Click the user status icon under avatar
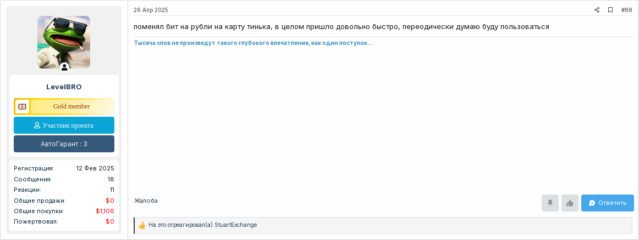This screenshot has width=639, height=240. pyautogui.click(x=64, y=67)
